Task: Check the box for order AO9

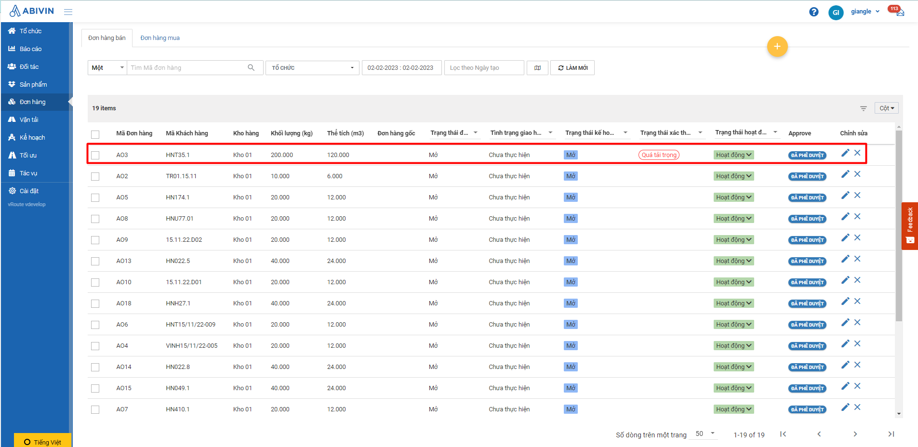Action: 95,240
